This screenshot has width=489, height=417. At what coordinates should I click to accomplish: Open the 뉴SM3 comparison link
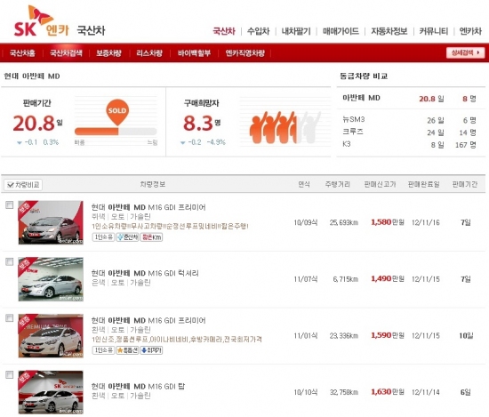[354, 119]
